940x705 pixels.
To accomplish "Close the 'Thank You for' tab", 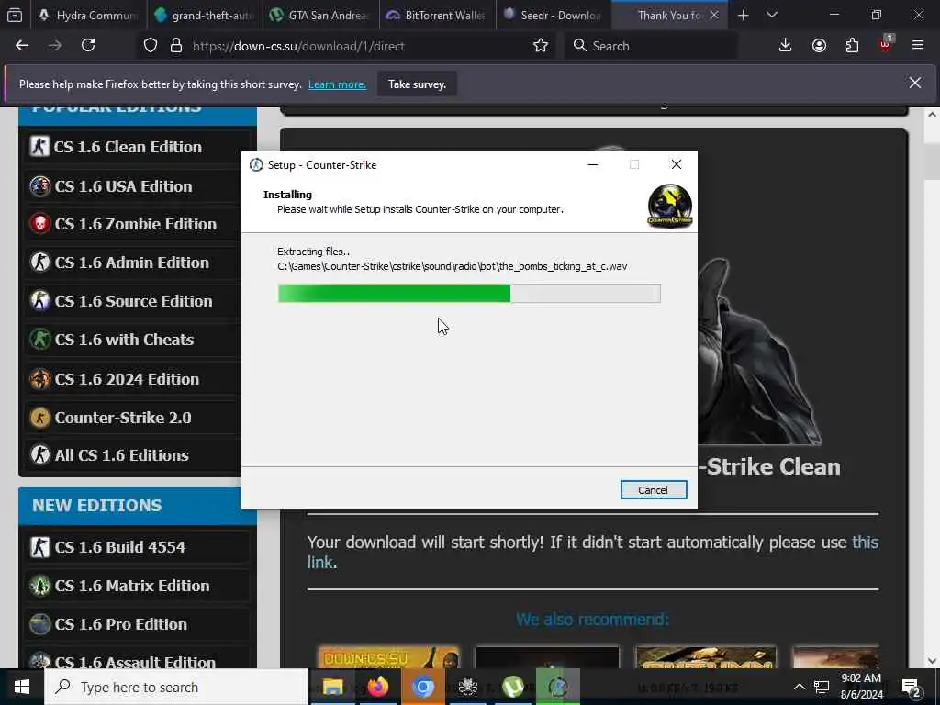I will click(714, 15).
